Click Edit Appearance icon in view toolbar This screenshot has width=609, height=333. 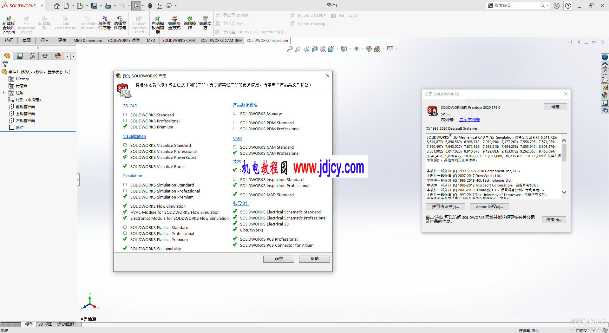(369, 49)
